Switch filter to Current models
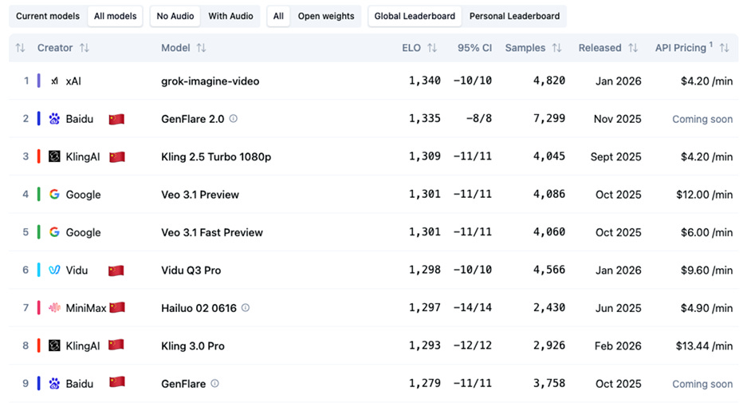This screenshot has width=747, height=403. point(48,16)
